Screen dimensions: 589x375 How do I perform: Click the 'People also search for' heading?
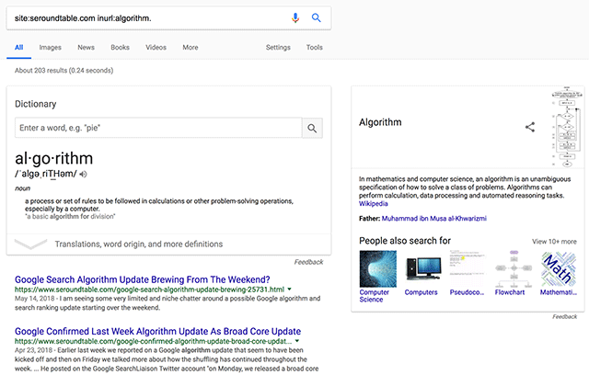coord(405,241)
